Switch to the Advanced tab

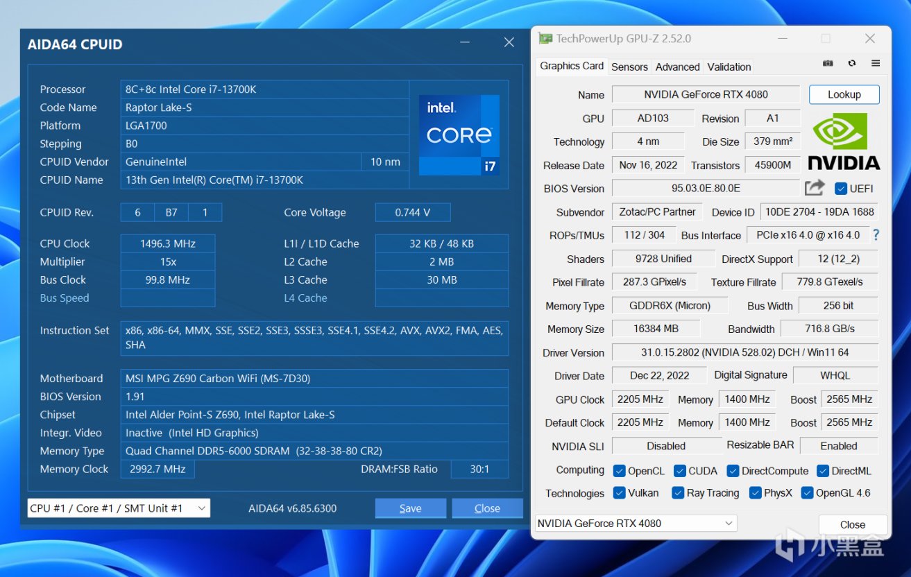[x=677, y=67]
